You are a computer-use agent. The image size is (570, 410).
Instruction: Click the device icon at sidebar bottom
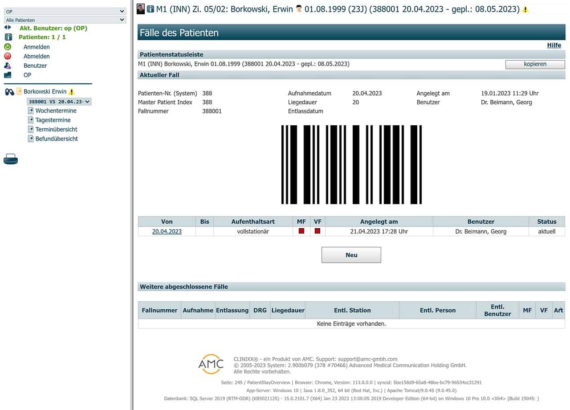[x=11, y=159]
